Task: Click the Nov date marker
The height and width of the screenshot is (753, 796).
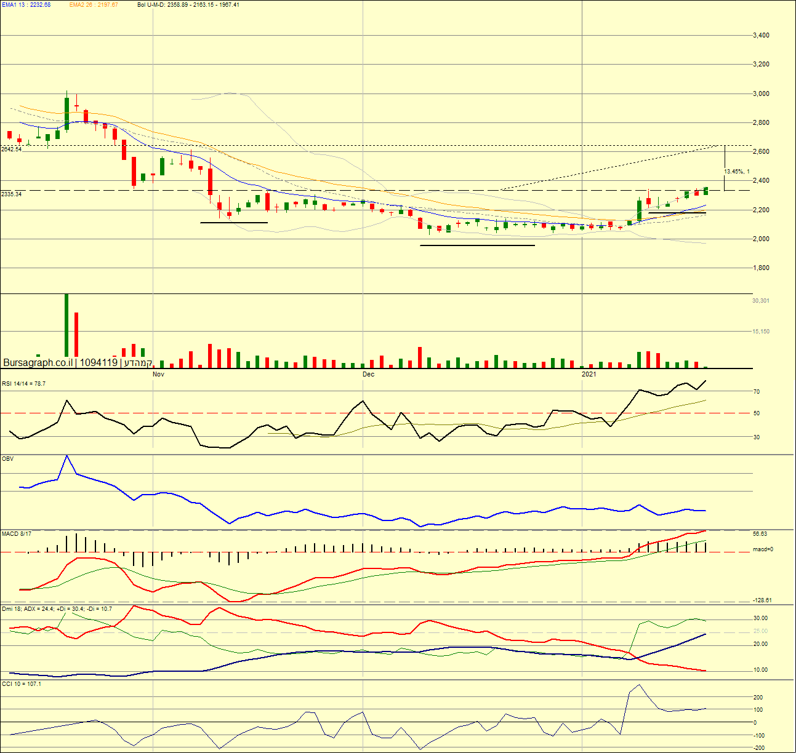Action: [x=158, y=374]
